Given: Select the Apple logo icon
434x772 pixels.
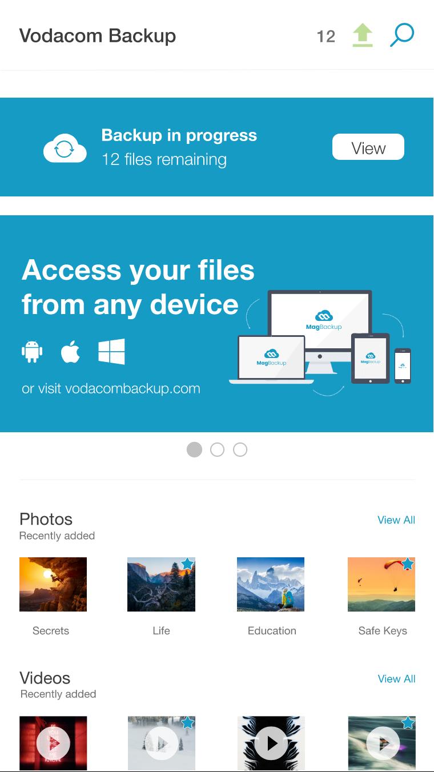Looking at the screenshot, I should pyautogui.click(x=70, y=352).
